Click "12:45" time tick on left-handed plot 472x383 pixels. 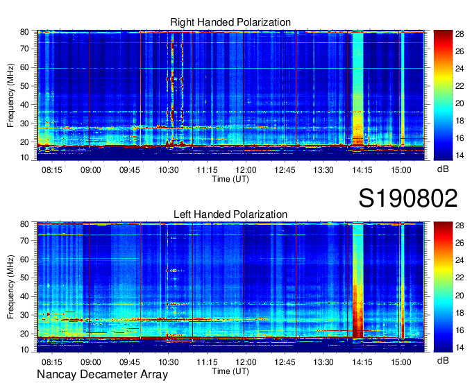(285, 362)
